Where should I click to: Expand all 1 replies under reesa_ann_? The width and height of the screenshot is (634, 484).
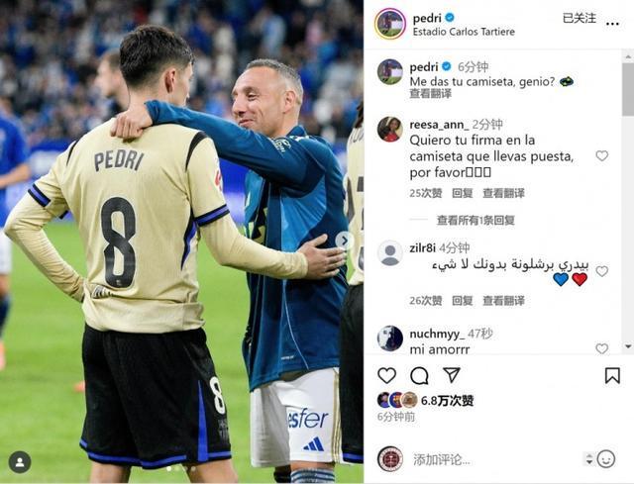(475, 220)
